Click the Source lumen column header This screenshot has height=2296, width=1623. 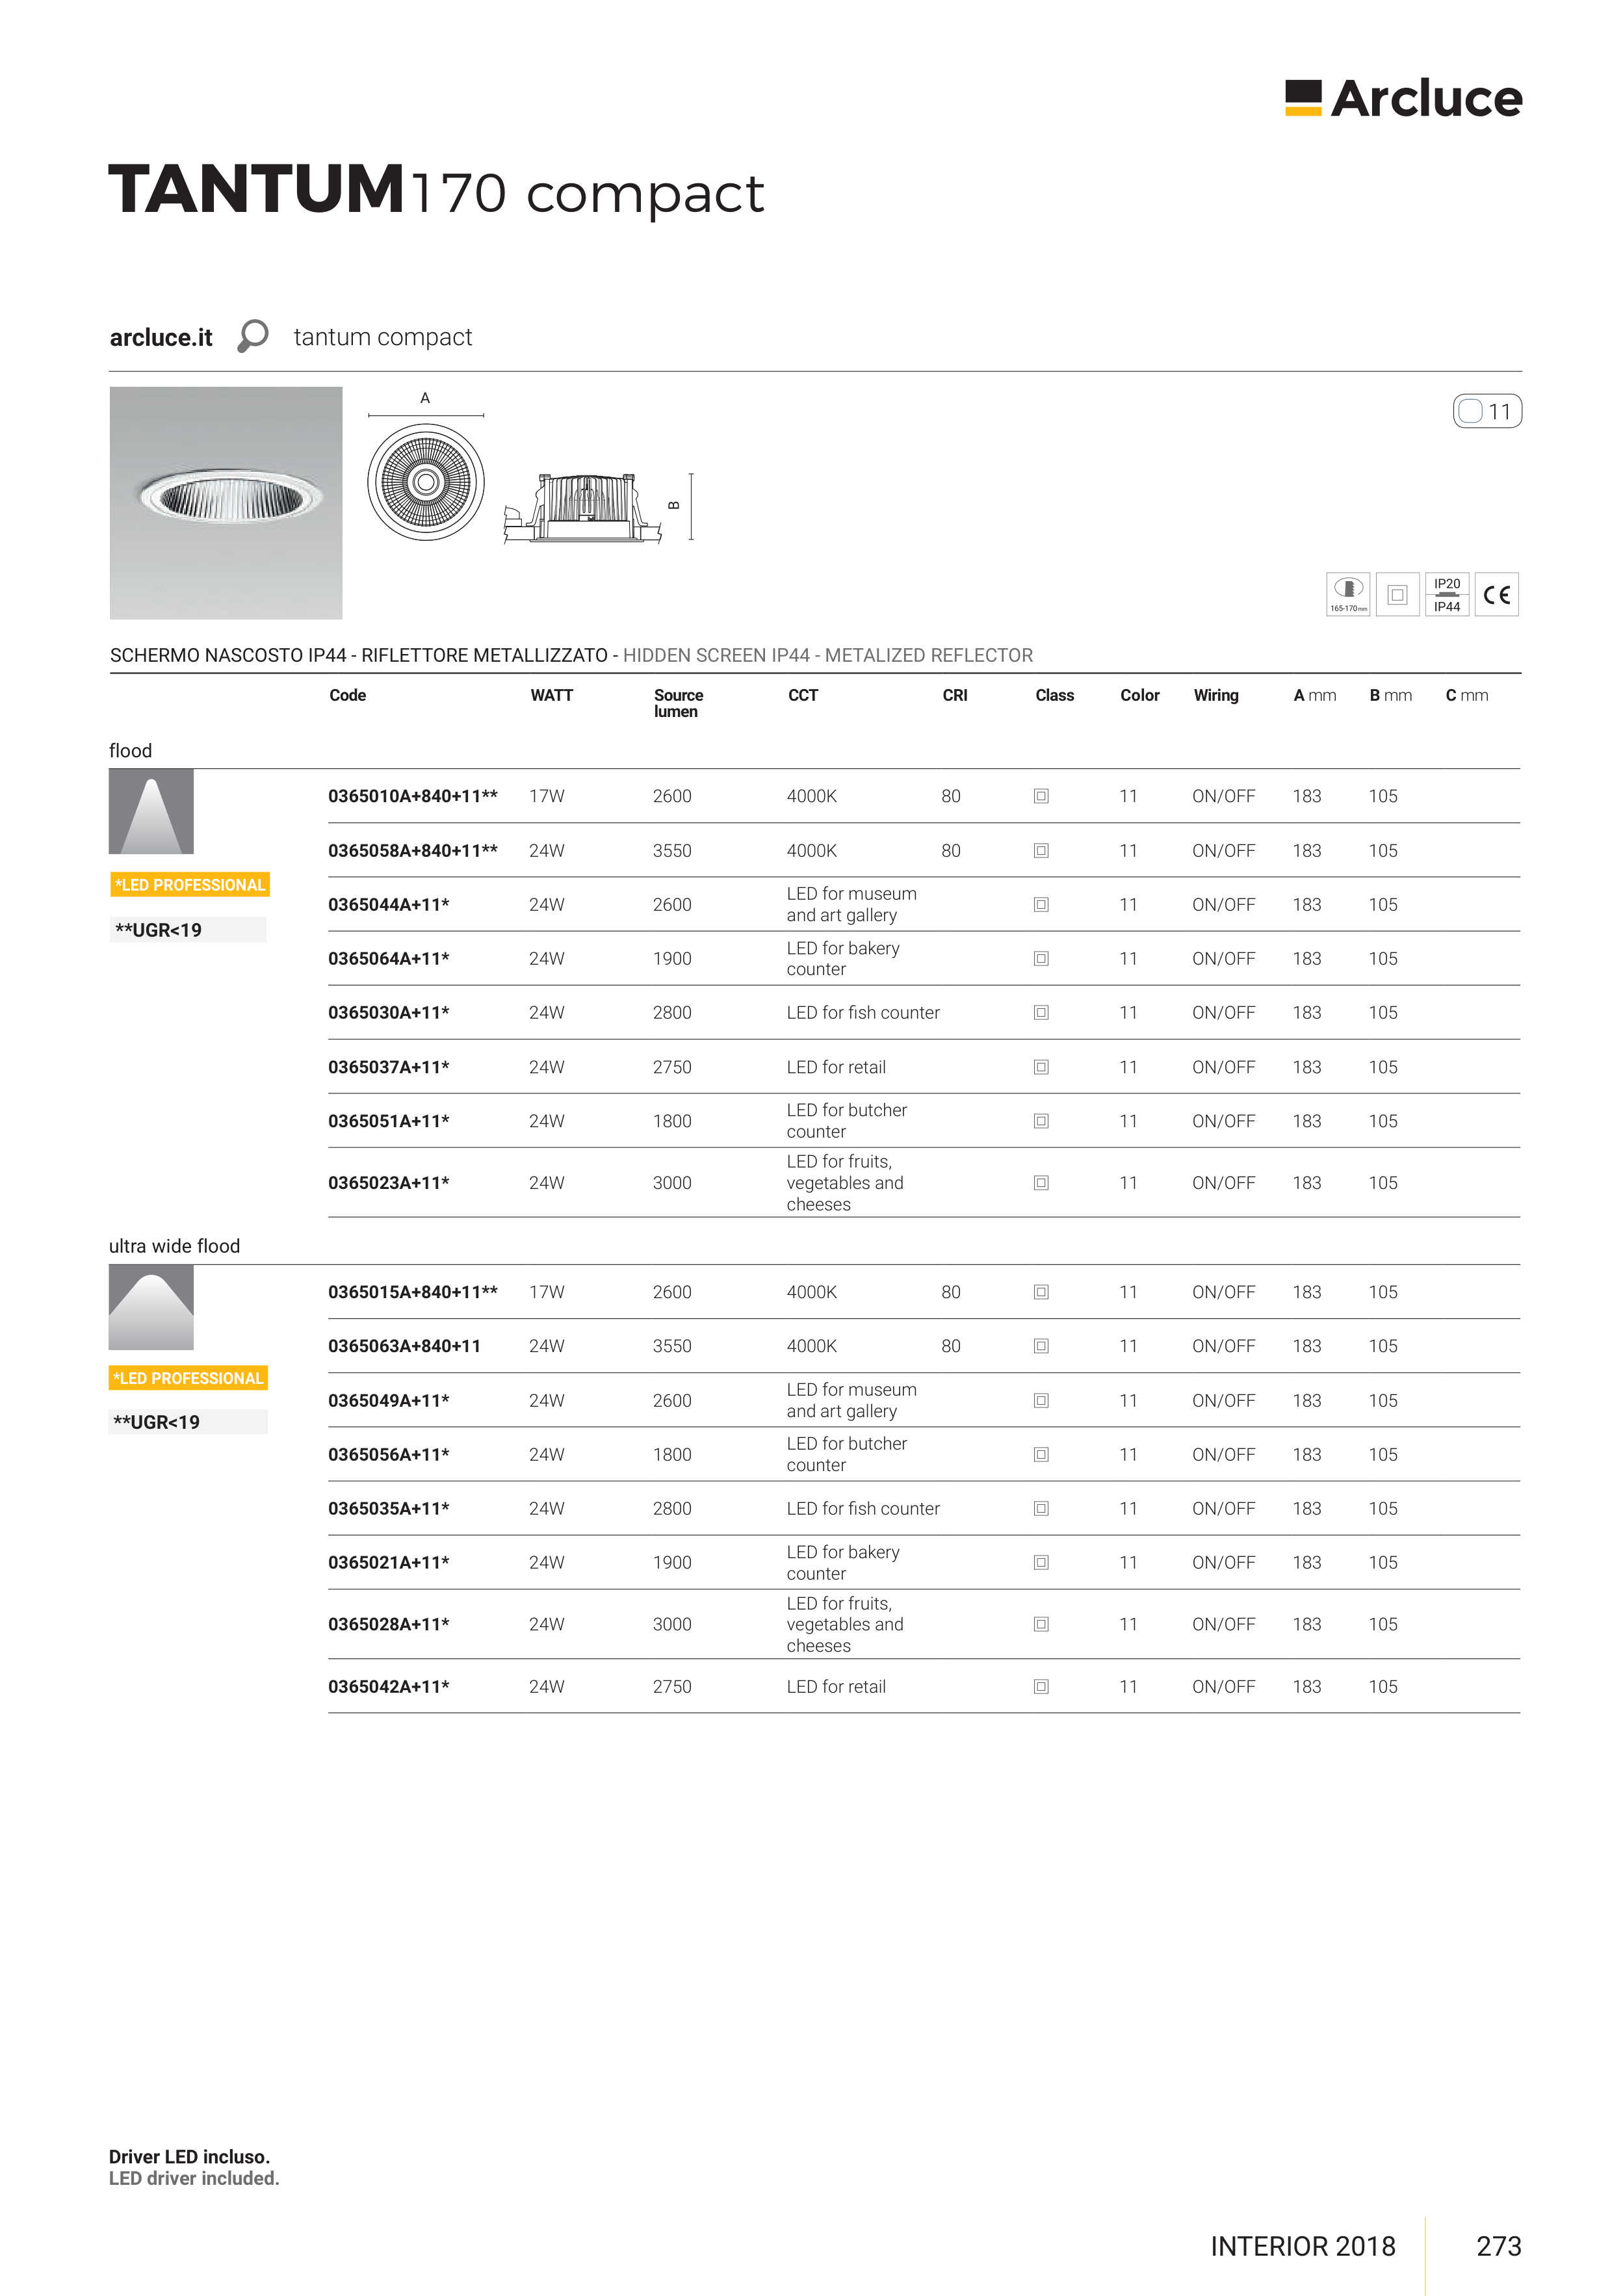point(678,703)
